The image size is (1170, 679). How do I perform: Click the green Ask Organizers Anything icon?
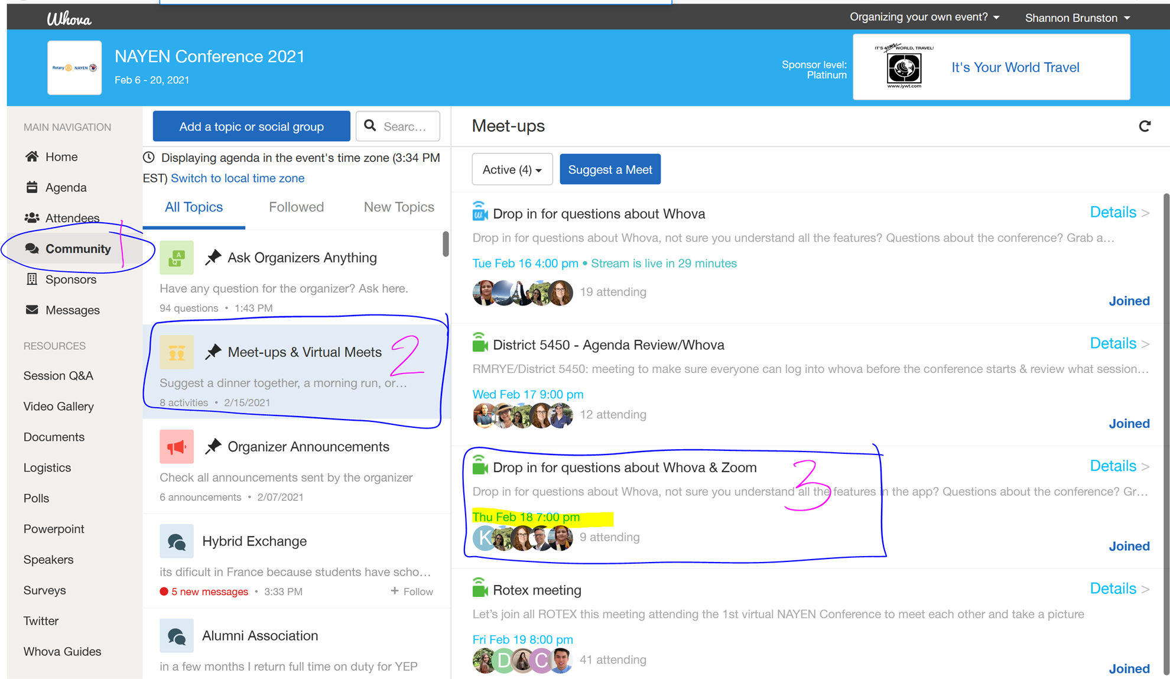[x=176, y=258]
